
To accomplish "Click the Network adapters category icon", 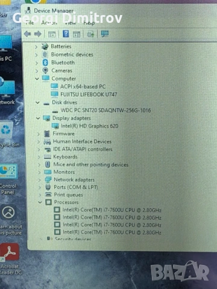I will point(48,179).
